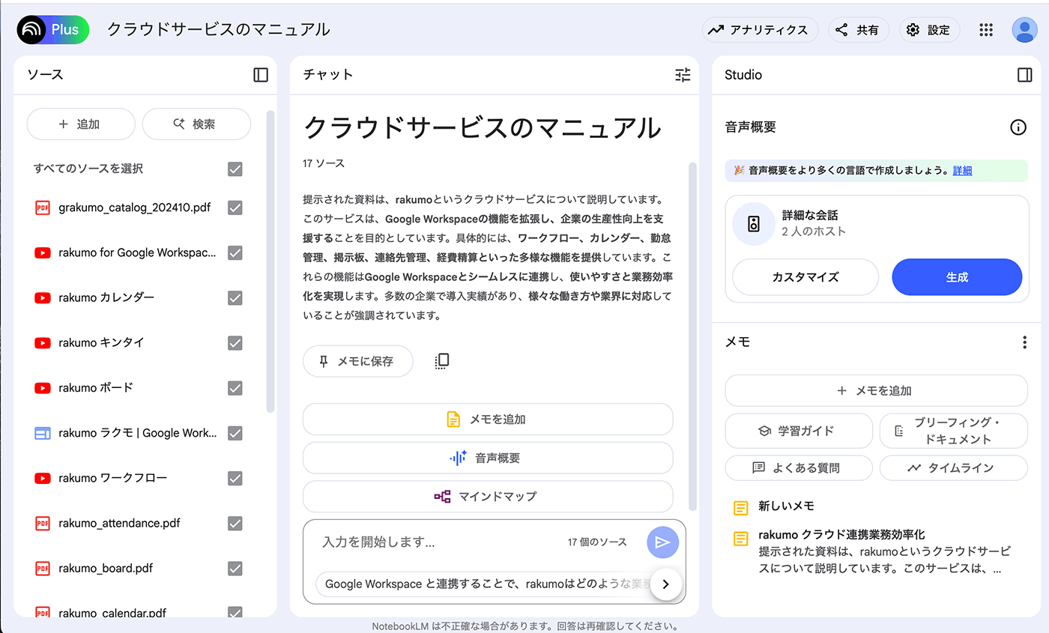The height and width of the screenshot is (633, 1049).
Task: Click the audio overview info icon
Action: (1018, 127)
